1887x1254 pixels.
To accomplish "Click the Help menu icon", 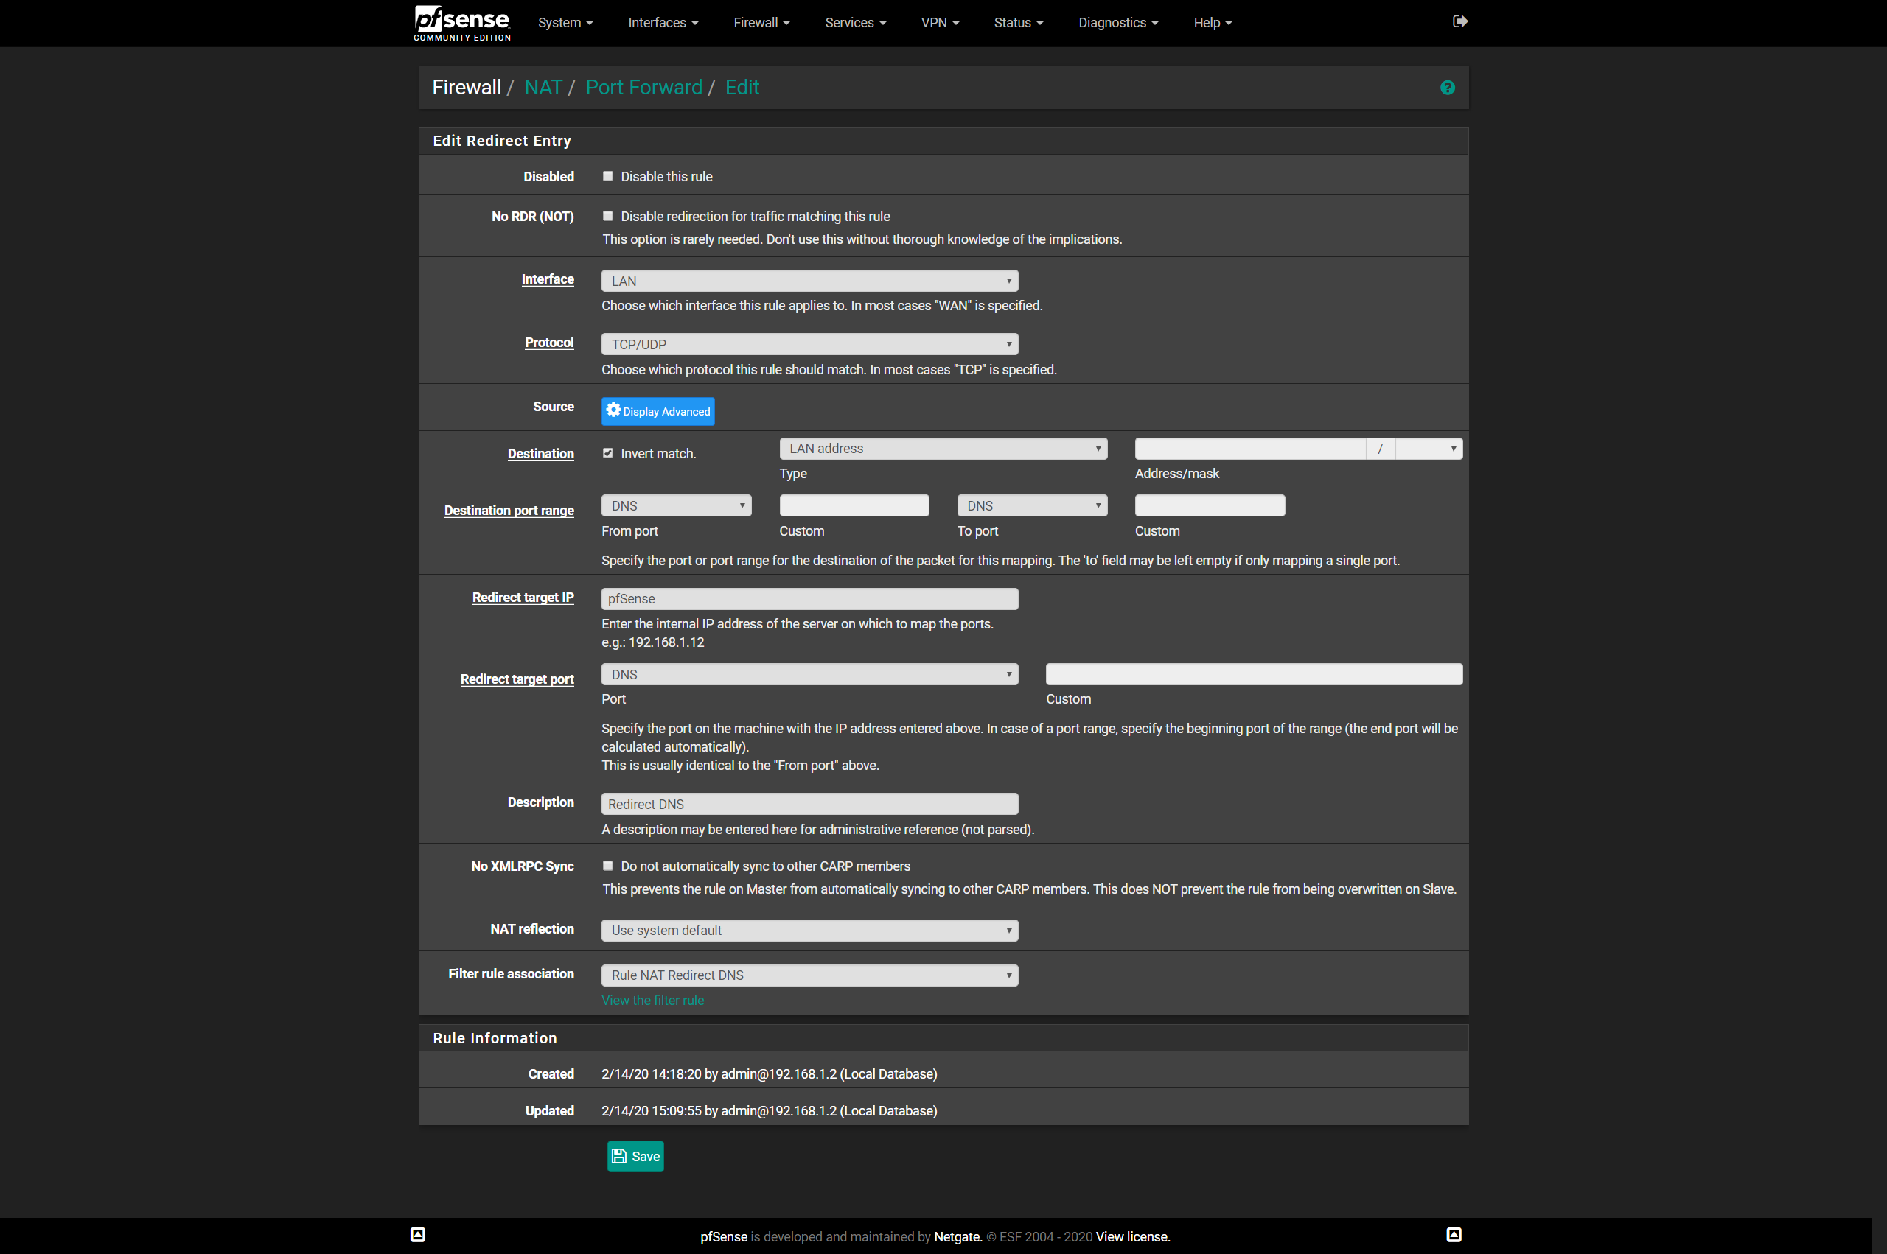I will pyautogui.click(x=1210, y=22).
